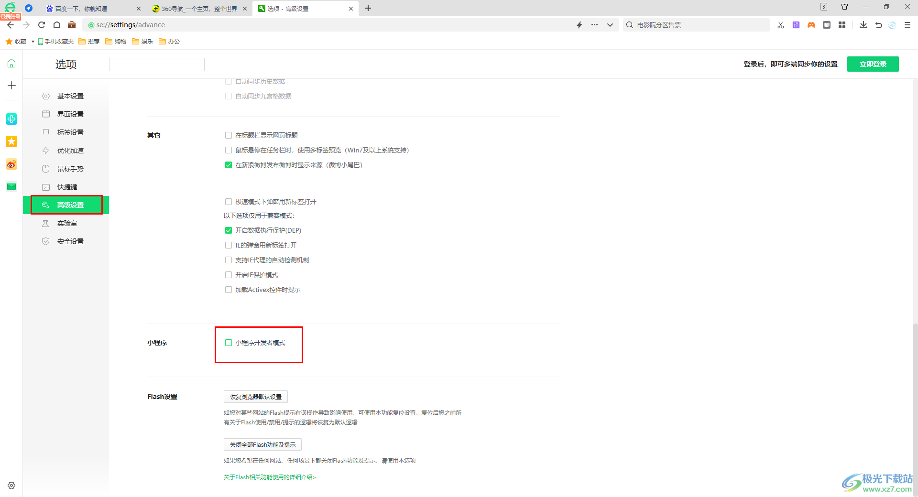
Task: Reload the page with the refresh icon
Action: click(x=42, y=25)
